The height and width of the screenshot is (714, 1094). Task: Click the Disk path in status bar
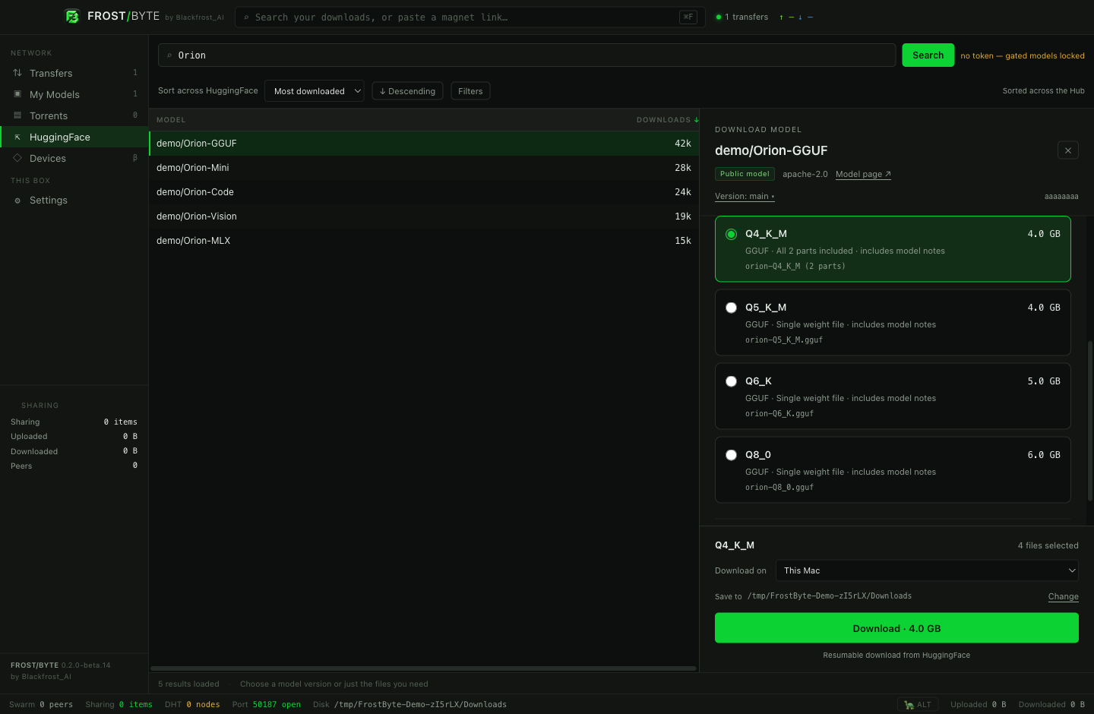(x=409, y=705)
